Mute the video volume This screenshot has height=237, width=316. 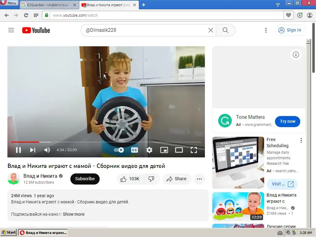[47, 150]
